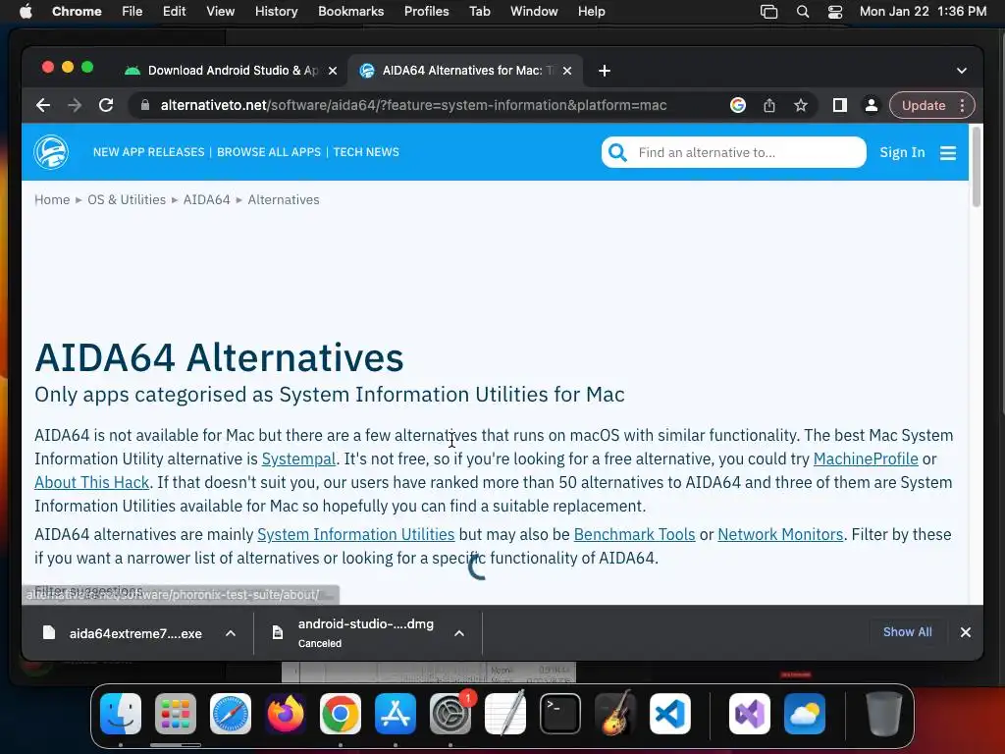
Task: Click OS & Utilities breadcrumb
Action: 127,199
